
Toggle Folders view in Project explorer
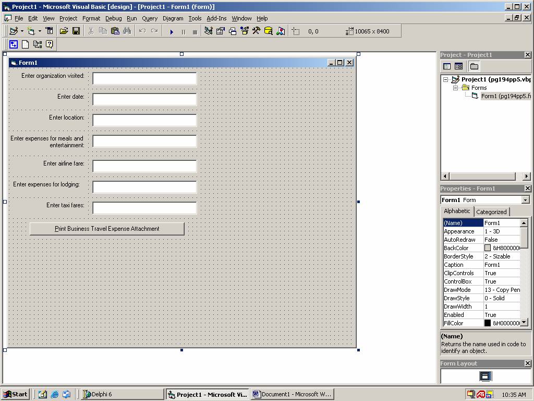tap(474, 66)
